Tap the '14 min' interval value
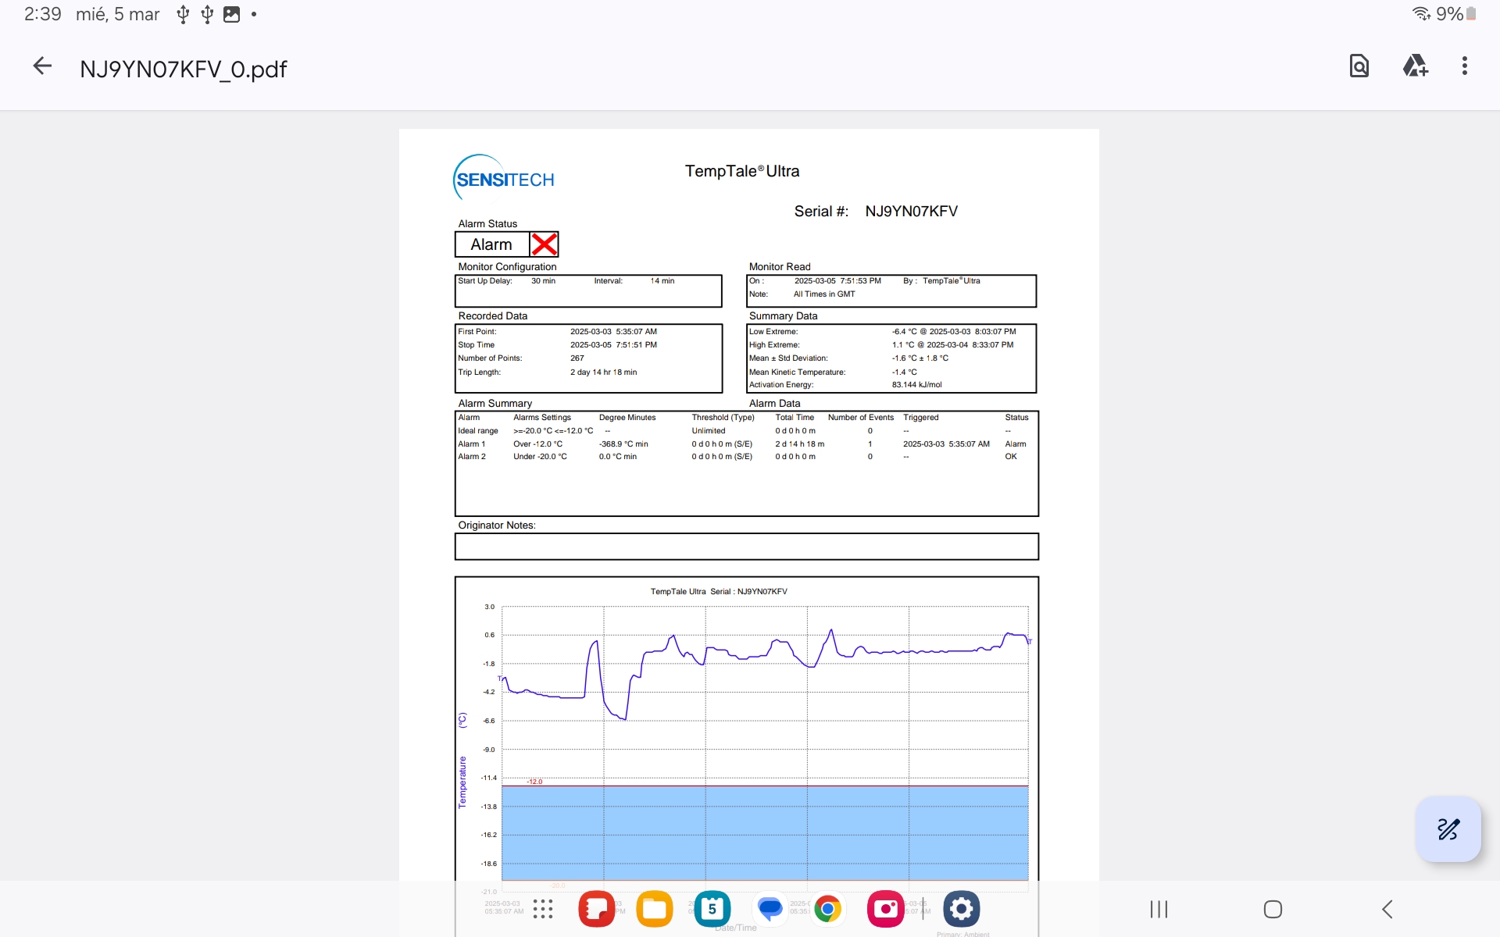This screenshot has width=1500, height=937. [x=662, y=281]
